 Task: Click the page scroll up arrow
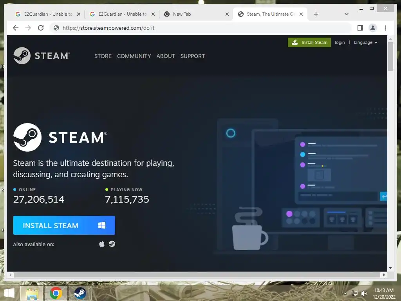(390, 39)
